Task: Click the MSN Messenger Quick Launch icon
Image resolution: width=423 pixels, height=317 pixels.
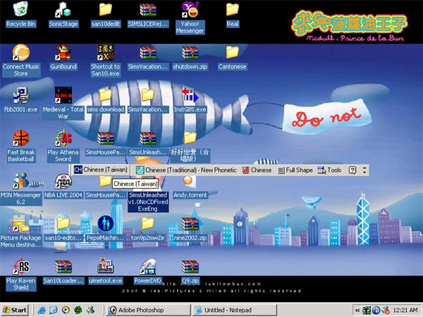Action: [90, 310]
